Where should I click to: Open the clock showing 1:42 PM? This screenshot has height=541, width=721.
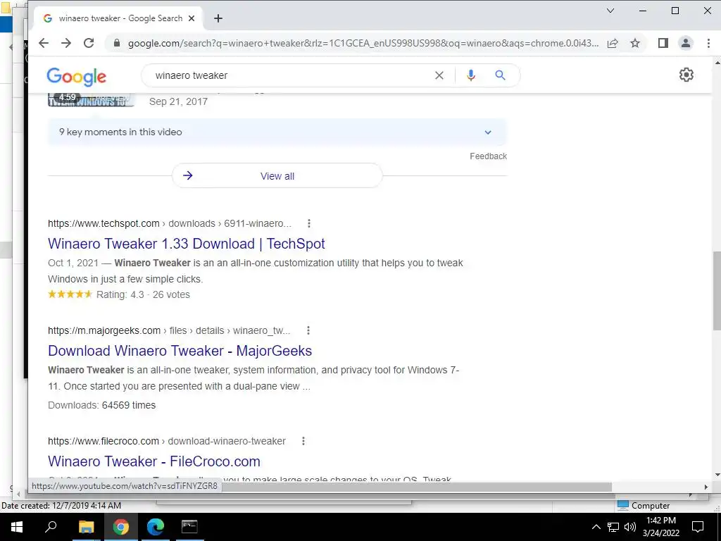[x=660, y=527]
